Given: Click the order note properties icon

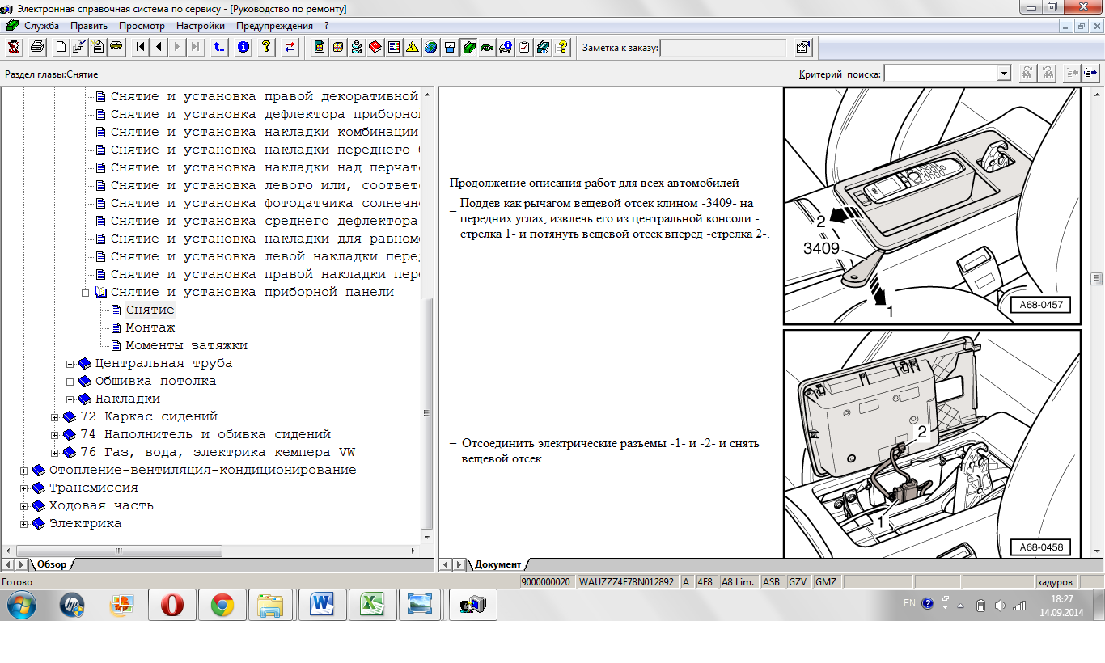Looking at the screenshot, I should (802, 48).
